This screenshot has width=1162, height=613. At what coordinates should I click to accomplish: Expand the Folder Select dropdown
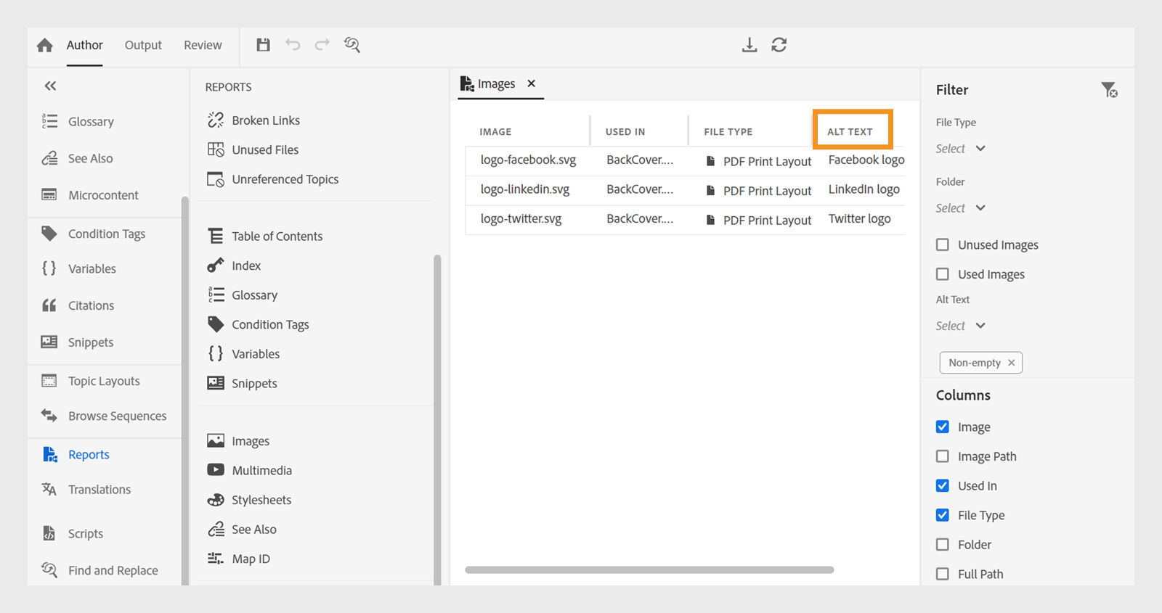960,208
